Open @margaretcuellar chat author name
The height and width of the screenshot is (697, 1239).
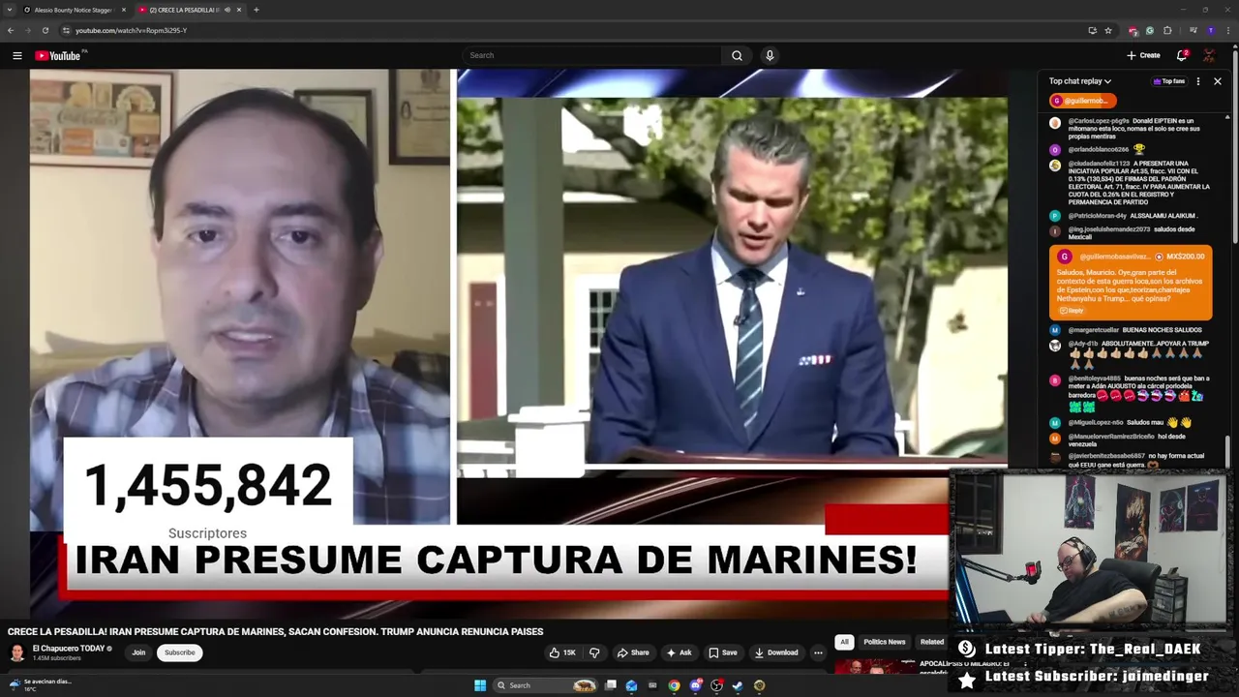click(1093, 330)
